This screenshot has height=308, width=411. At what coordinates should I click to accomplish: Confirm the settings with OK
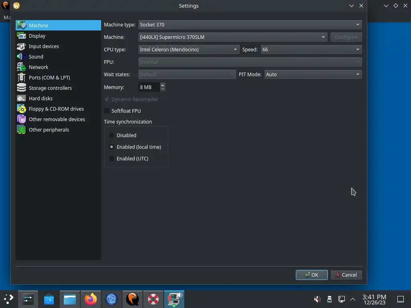click(311, 275)
